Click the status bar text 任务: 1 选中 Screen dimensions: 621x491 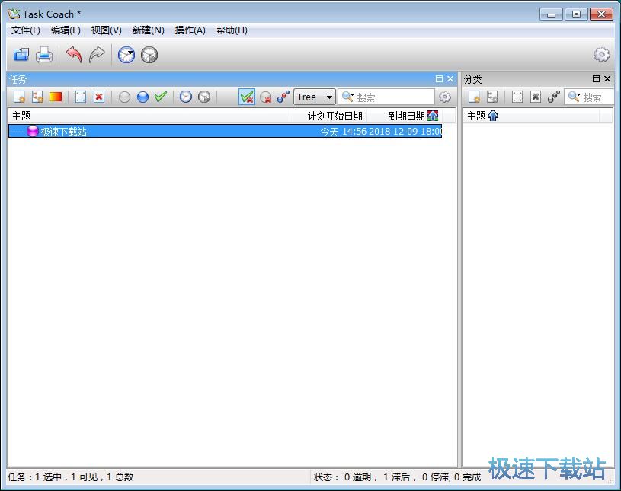pyautogui.click(x=34, y=477)
